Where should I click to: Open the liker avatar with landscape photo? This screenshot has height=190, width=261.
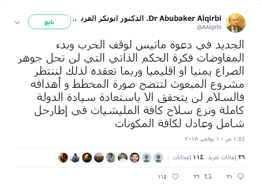point(99,157)
